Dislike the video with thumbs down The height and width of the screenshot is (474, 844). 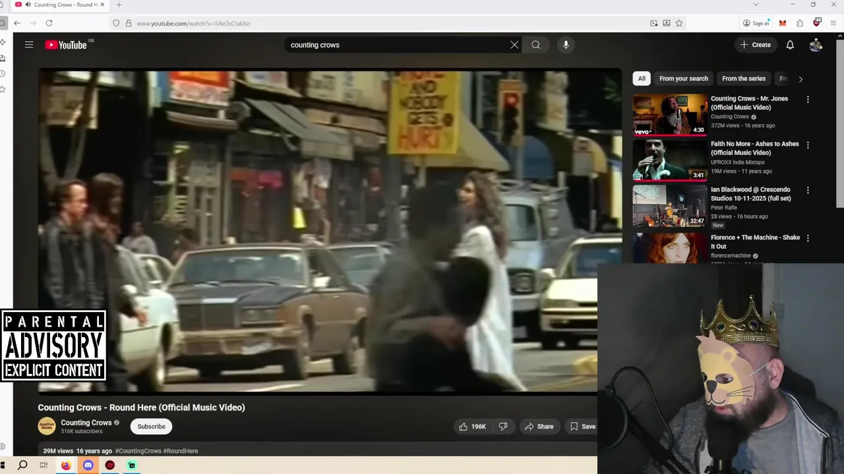[x=503, y=427]
